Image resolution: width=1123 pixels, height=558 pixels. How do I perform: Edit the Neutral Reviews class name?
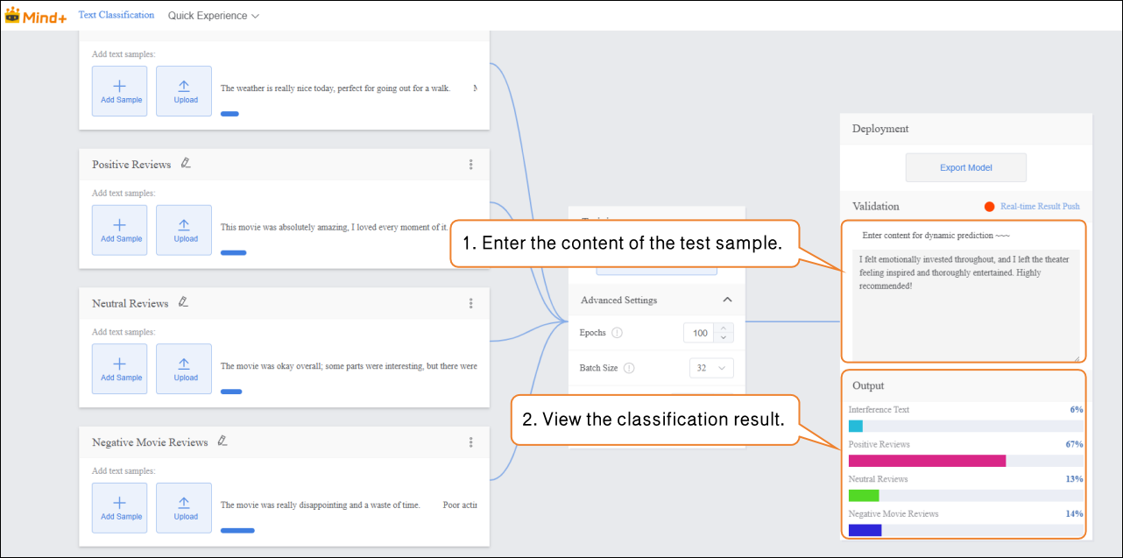click(183, 302)
